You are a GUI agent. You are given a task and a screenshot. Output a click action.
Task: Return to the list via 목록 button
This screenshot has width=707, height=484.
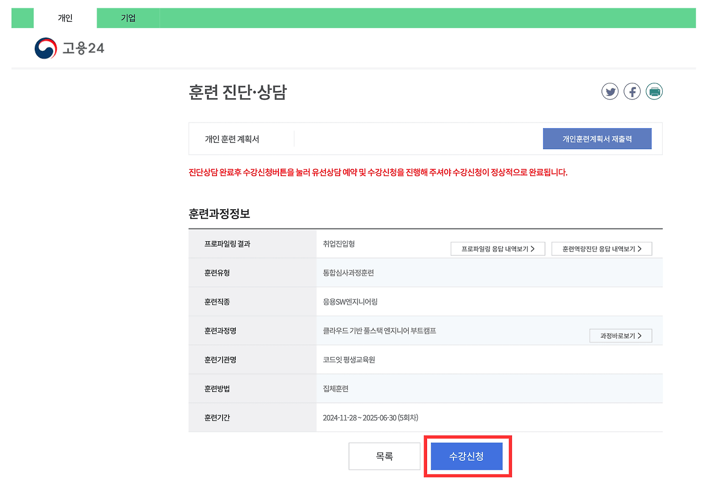pyautogui.click(x=384, y=456)
